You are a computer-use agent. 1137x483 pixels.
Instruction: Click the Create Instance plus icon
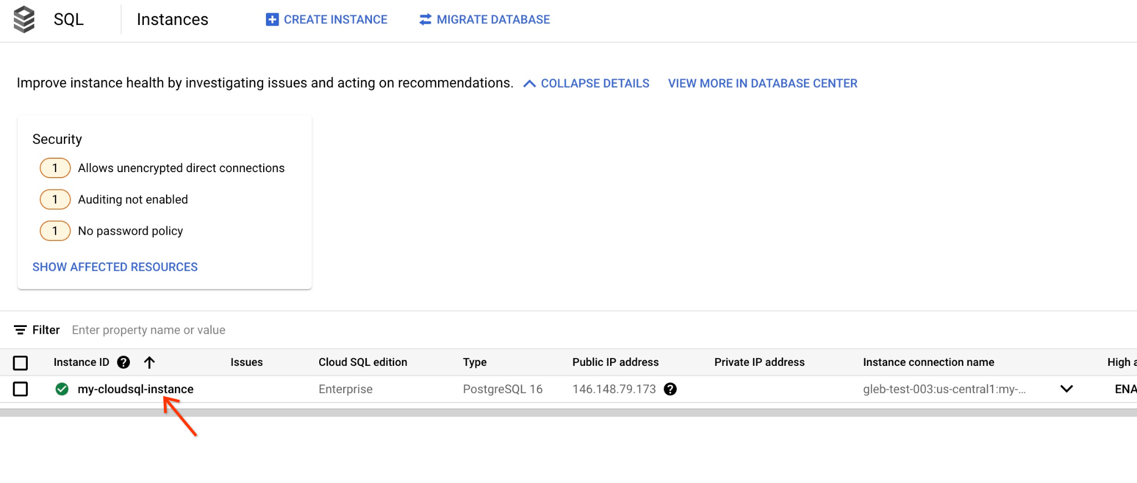tap(272, 20)
